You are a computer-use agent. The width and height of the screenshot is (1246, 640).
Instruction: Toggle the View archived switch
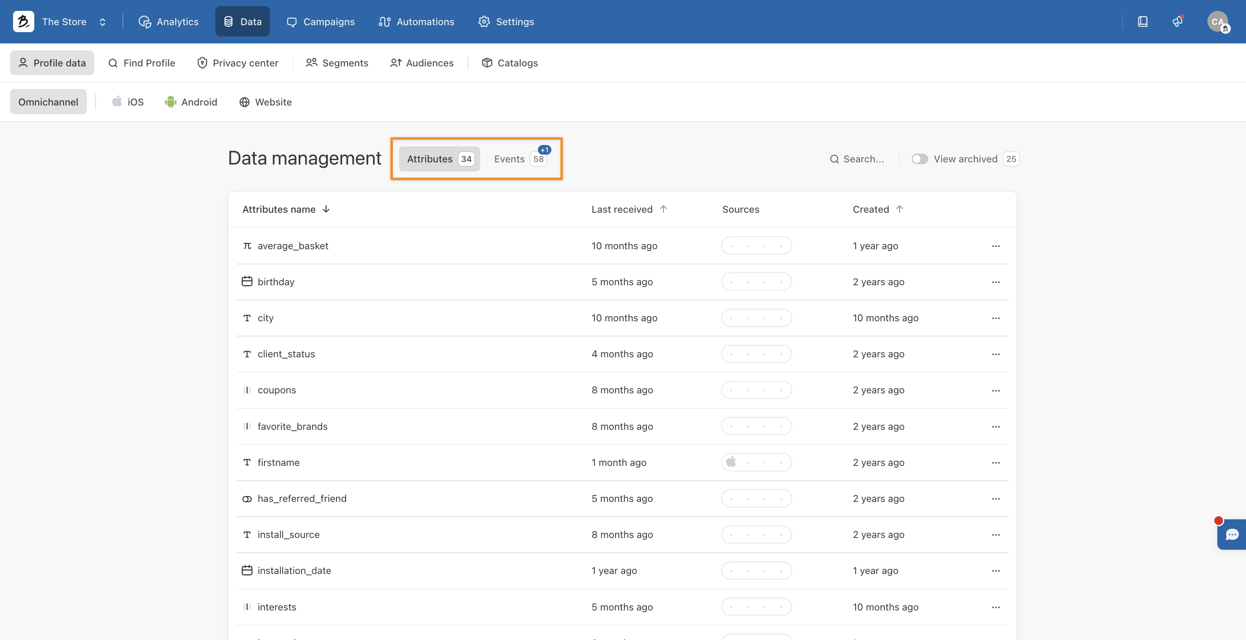(920, 159)
